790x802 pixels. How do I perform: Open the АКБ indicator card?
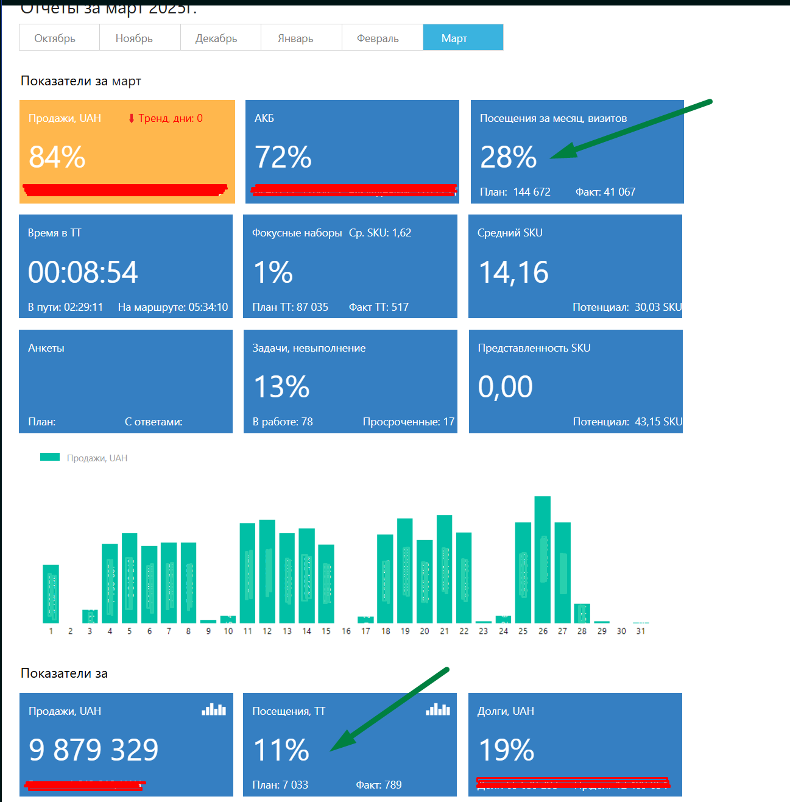point(352,152)
